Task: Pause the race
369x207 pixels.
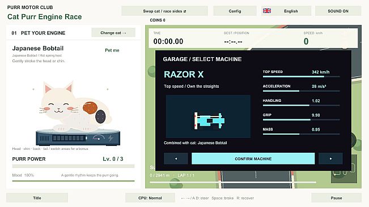Action: coord(336,198)
